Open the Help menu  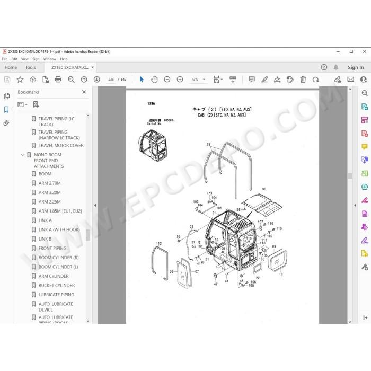click(x=64, y=59)
